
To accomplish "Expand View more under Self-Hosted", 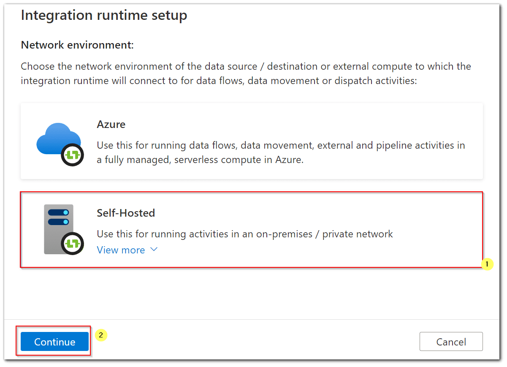I will pyautogui.click(x=127, y=250).
